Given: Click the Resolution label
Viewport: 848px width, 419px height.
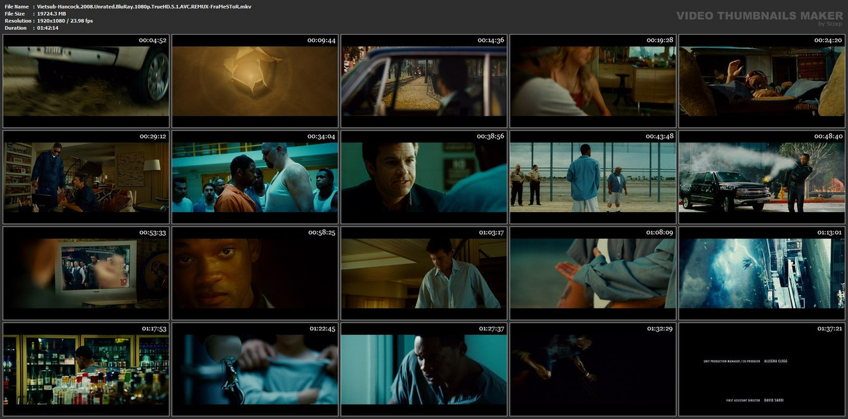Looking at the screenshot, I should 18,21.
